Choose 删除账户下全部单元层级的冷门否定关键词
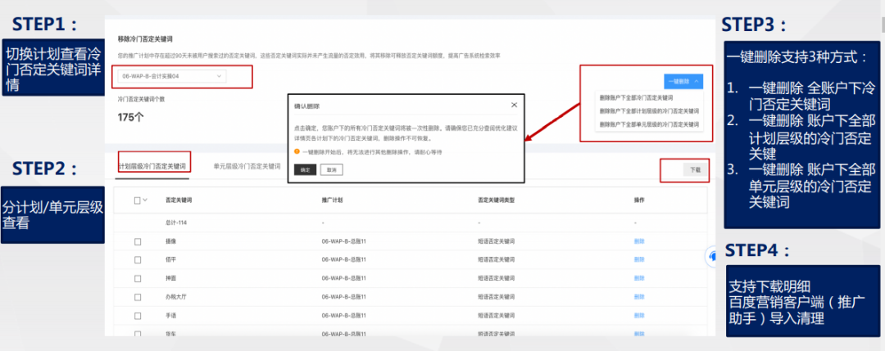The image size is (885, 351). [x=649, y=124]
